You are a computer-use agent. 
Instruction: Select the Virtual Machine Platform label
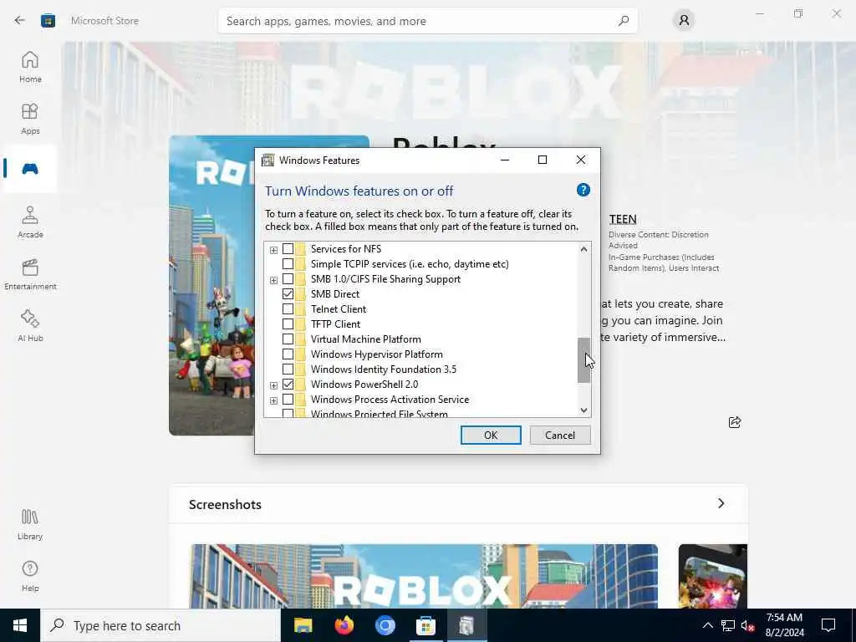coord(366,339)
